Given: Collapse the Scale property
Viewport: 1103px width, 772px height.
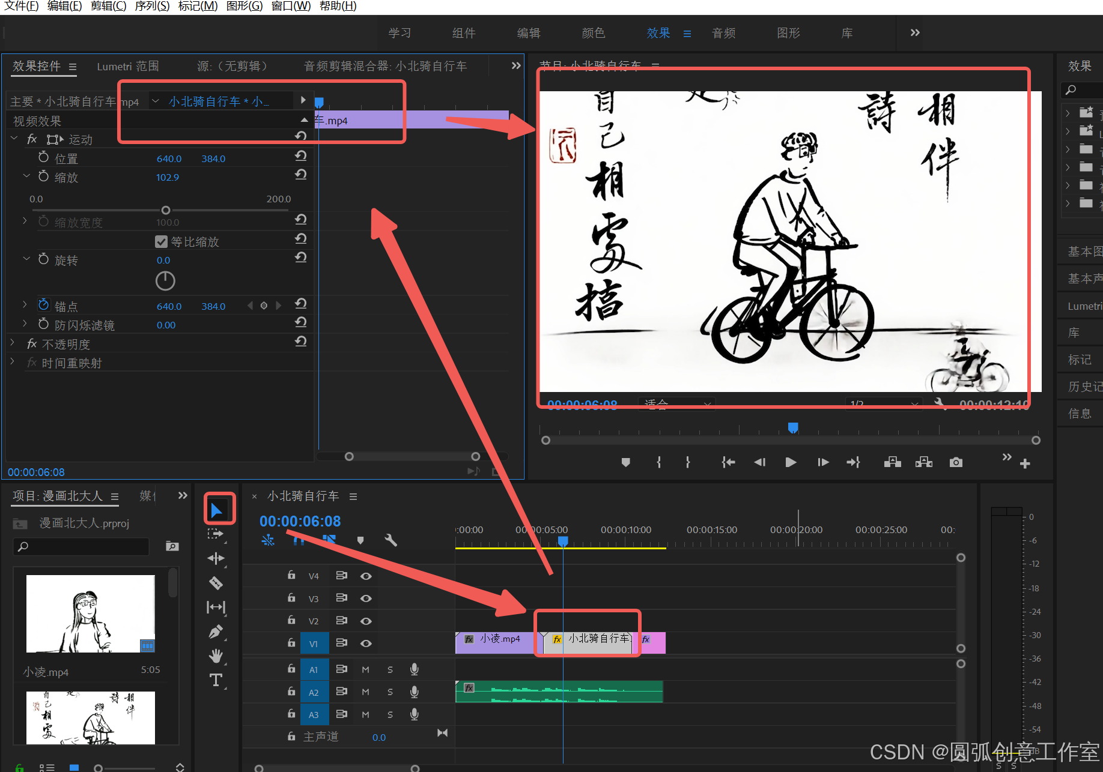Looking at the screenshot, I should tap(26, 176).
